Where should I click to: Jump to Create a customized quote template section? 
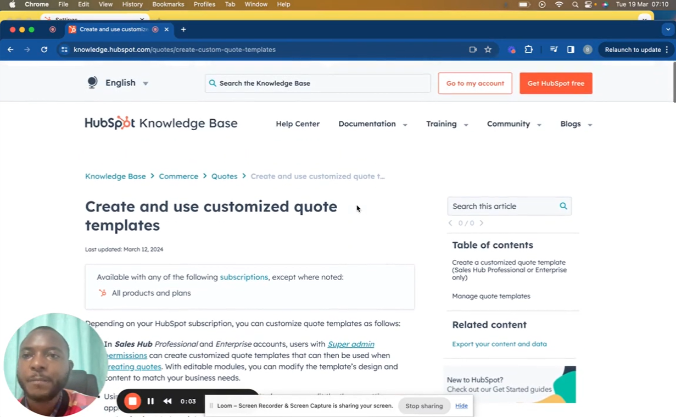point(509,270)
